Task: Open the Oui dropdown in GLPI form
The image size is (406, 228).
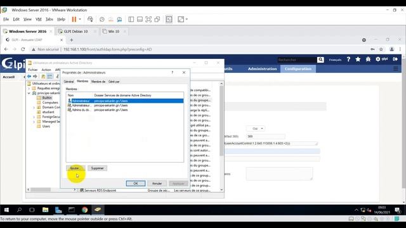Action: click(x=256, y=129)
